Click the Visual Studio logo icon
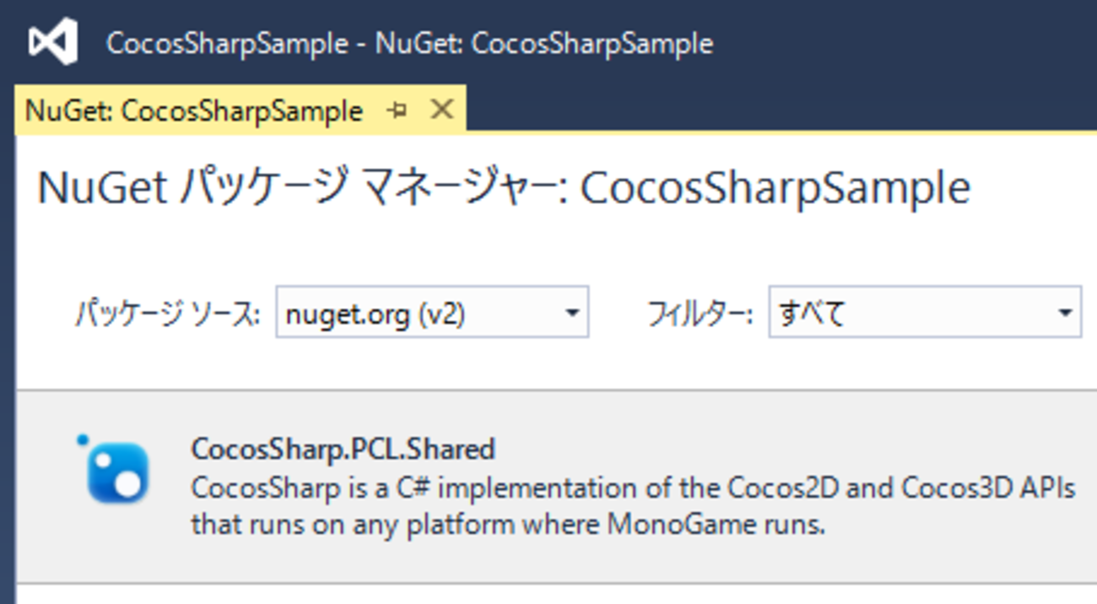The width and height of the screenshot is (1097, 604). point(52,42)
